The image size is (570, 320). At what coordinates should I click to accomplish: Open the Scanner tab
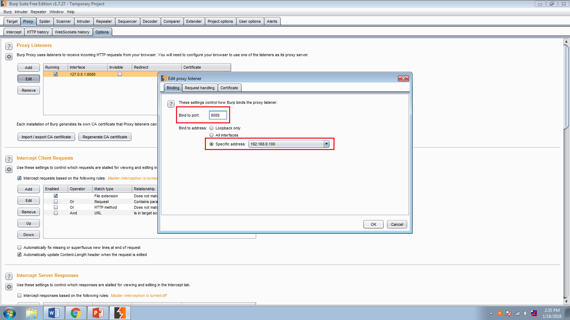pos(63,21)
